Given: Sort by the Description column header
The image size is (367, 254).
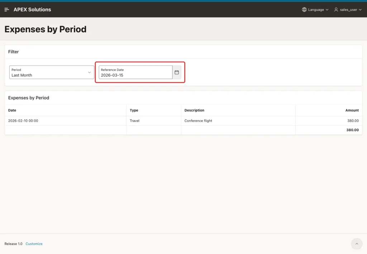Looking at the screenshot, I should coord(194,110).
